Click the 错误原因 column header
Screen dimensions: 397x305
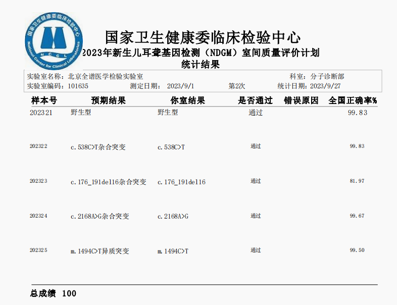(301, 100)
